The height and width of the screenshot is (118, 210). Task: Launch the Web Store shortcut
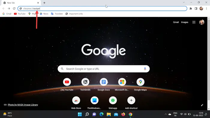click(x=76, y=103)
